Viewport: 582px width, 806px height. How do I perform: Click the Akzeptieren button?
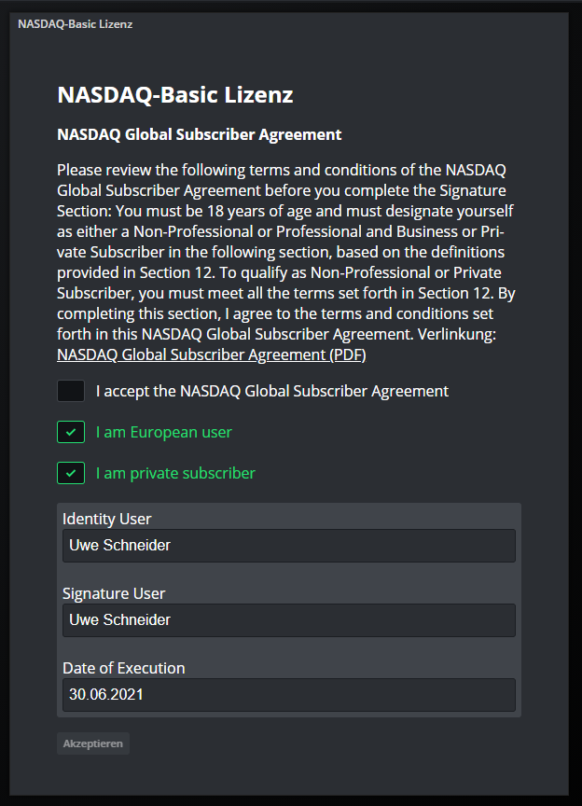[x=93, y=743]
